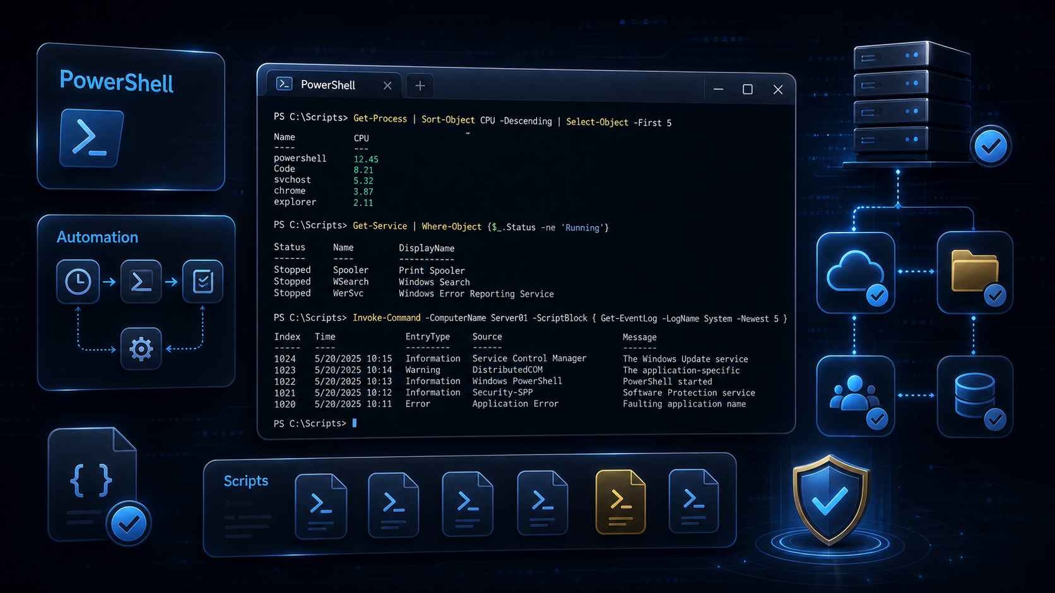Close the PowerShell terminal window

[x=778, y=89]
